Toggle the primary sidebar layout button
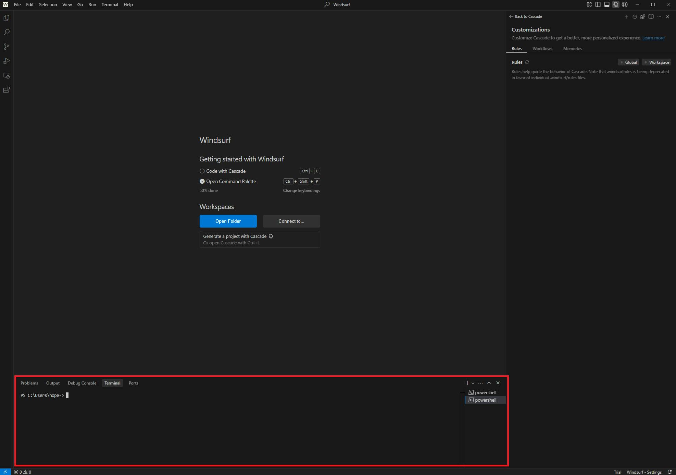The image size is (676, 475). tap(598, 5)
